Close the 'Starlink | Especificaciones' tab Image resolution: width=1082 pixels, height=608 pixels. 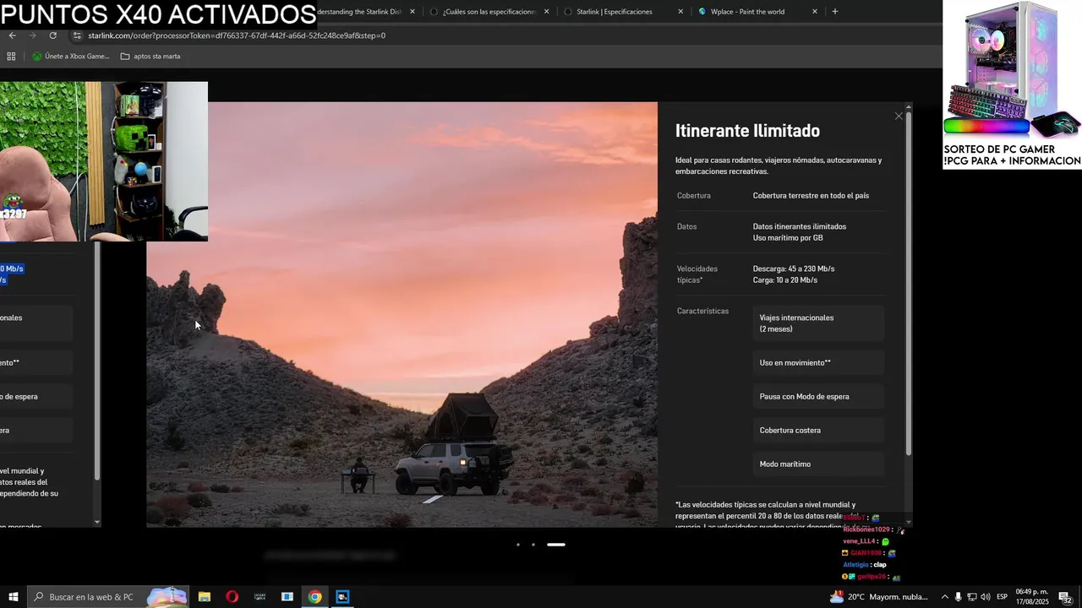680,12
